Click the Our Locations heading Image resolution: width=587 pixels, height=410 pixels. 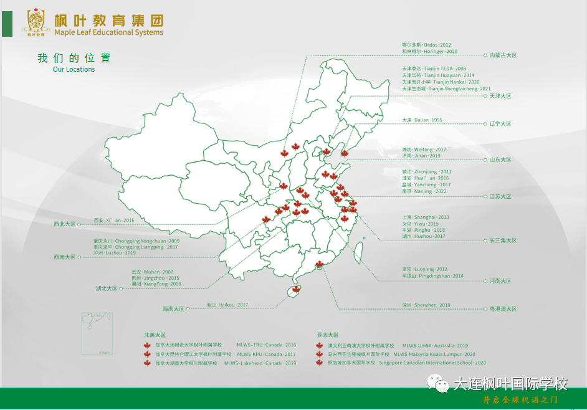(x=74, y=70)
